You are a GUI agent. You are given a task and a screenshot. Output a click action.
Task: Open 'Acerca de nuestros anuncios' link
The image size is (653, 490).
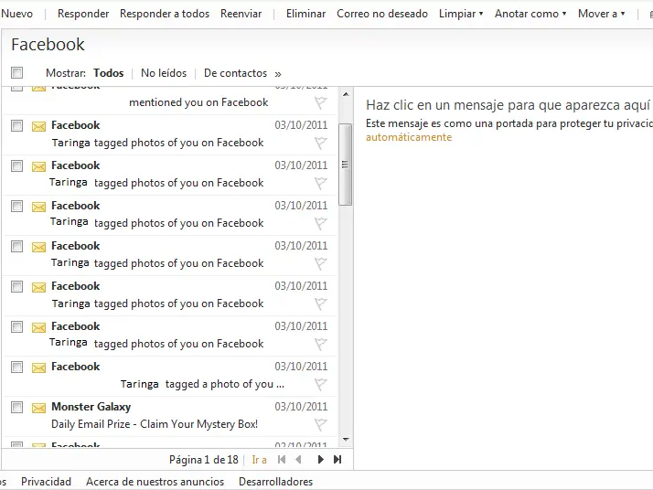tap(155, 482)
